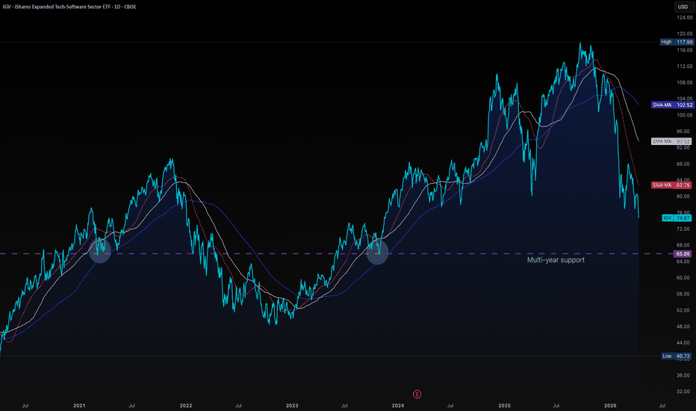Click the dashed purple support line
696x411 pixels.
(x=224, y=254)
